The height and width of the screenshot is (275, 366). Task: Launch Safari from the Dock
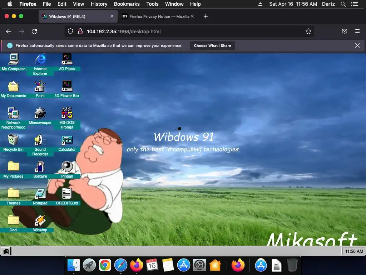point(121,265)
